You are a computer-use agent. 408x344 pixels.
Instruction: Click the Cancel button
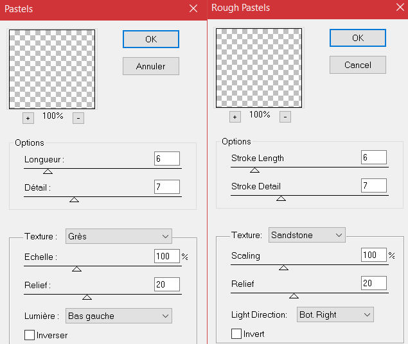tap(357, 65)
